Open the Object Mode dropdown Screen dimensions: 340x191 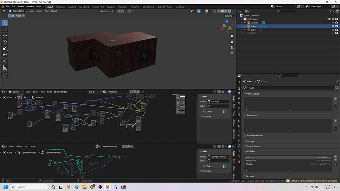18,11
